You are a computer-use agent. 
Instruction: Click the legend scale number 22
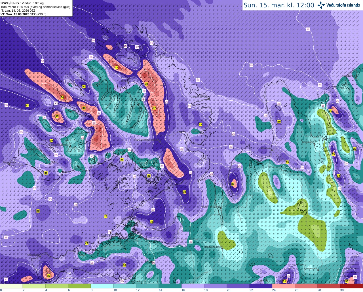tap(251, 290)
